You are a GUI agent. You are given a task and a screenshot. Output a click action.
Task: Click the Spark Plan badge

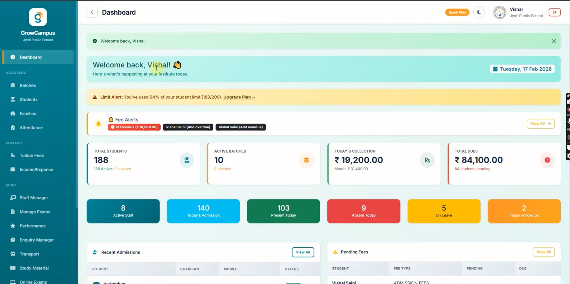point(457,12)
